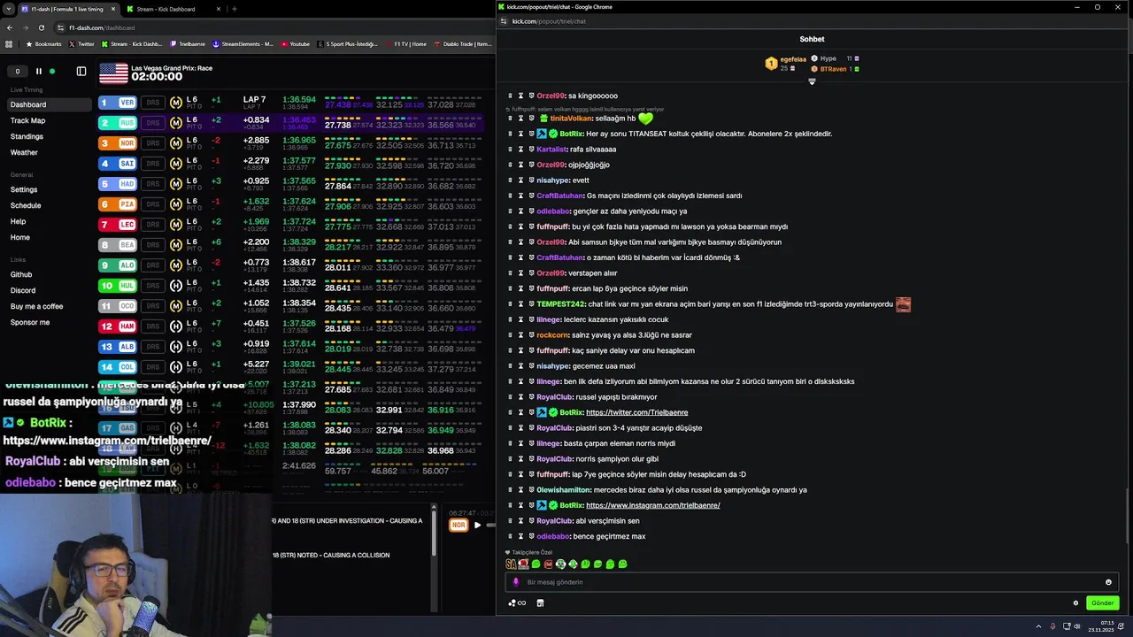
Task: Click the NOR radio driver badge
Action: coord(459,525)
